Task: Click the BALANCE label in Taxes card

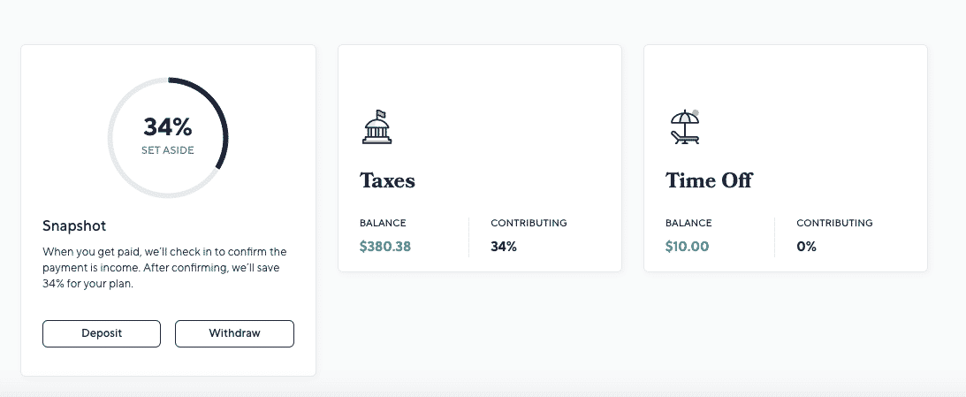Action: pos(384,223)
